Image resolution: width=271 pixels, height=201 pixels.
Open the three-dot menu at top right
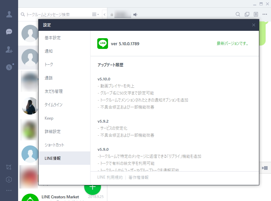point(265,14)
